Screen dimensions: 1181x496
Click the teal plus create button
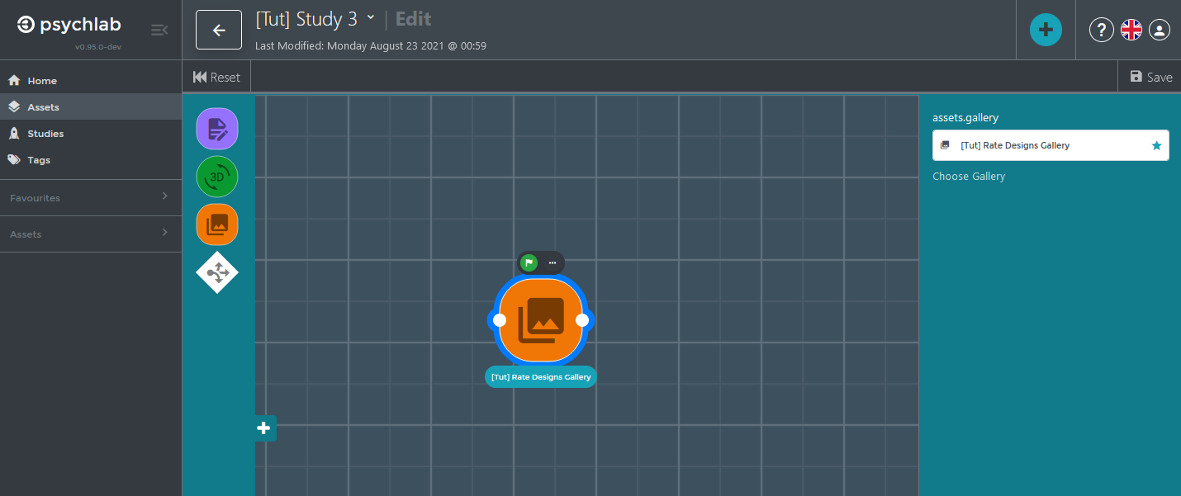1046,30
